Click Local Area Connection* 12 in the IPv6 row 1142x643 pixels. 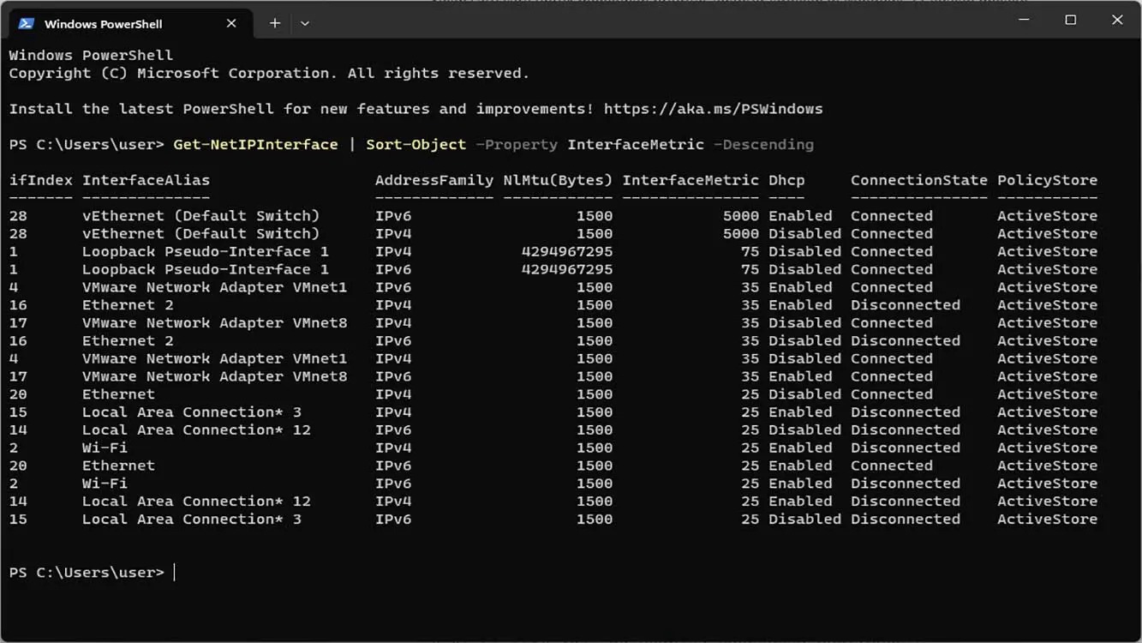click(196, 430)
